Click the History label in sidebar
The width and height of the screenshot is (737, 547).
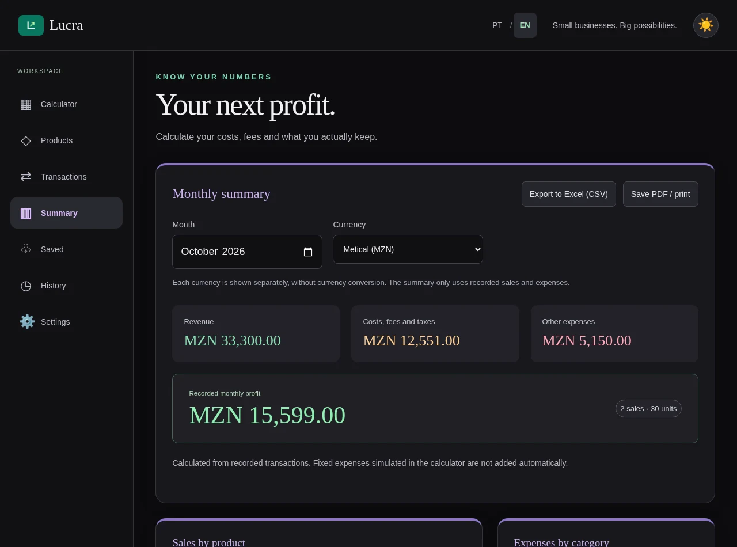click(54, 286)
